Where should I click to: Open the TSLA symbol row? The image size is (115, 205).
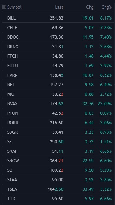(58, 189)
